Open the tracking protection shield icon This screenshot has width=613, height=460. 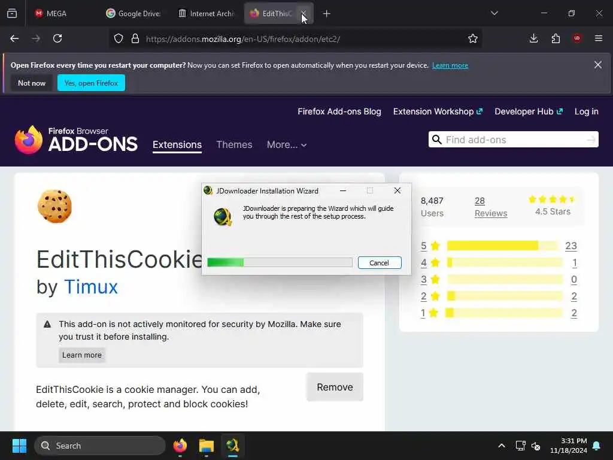point(119,38)
